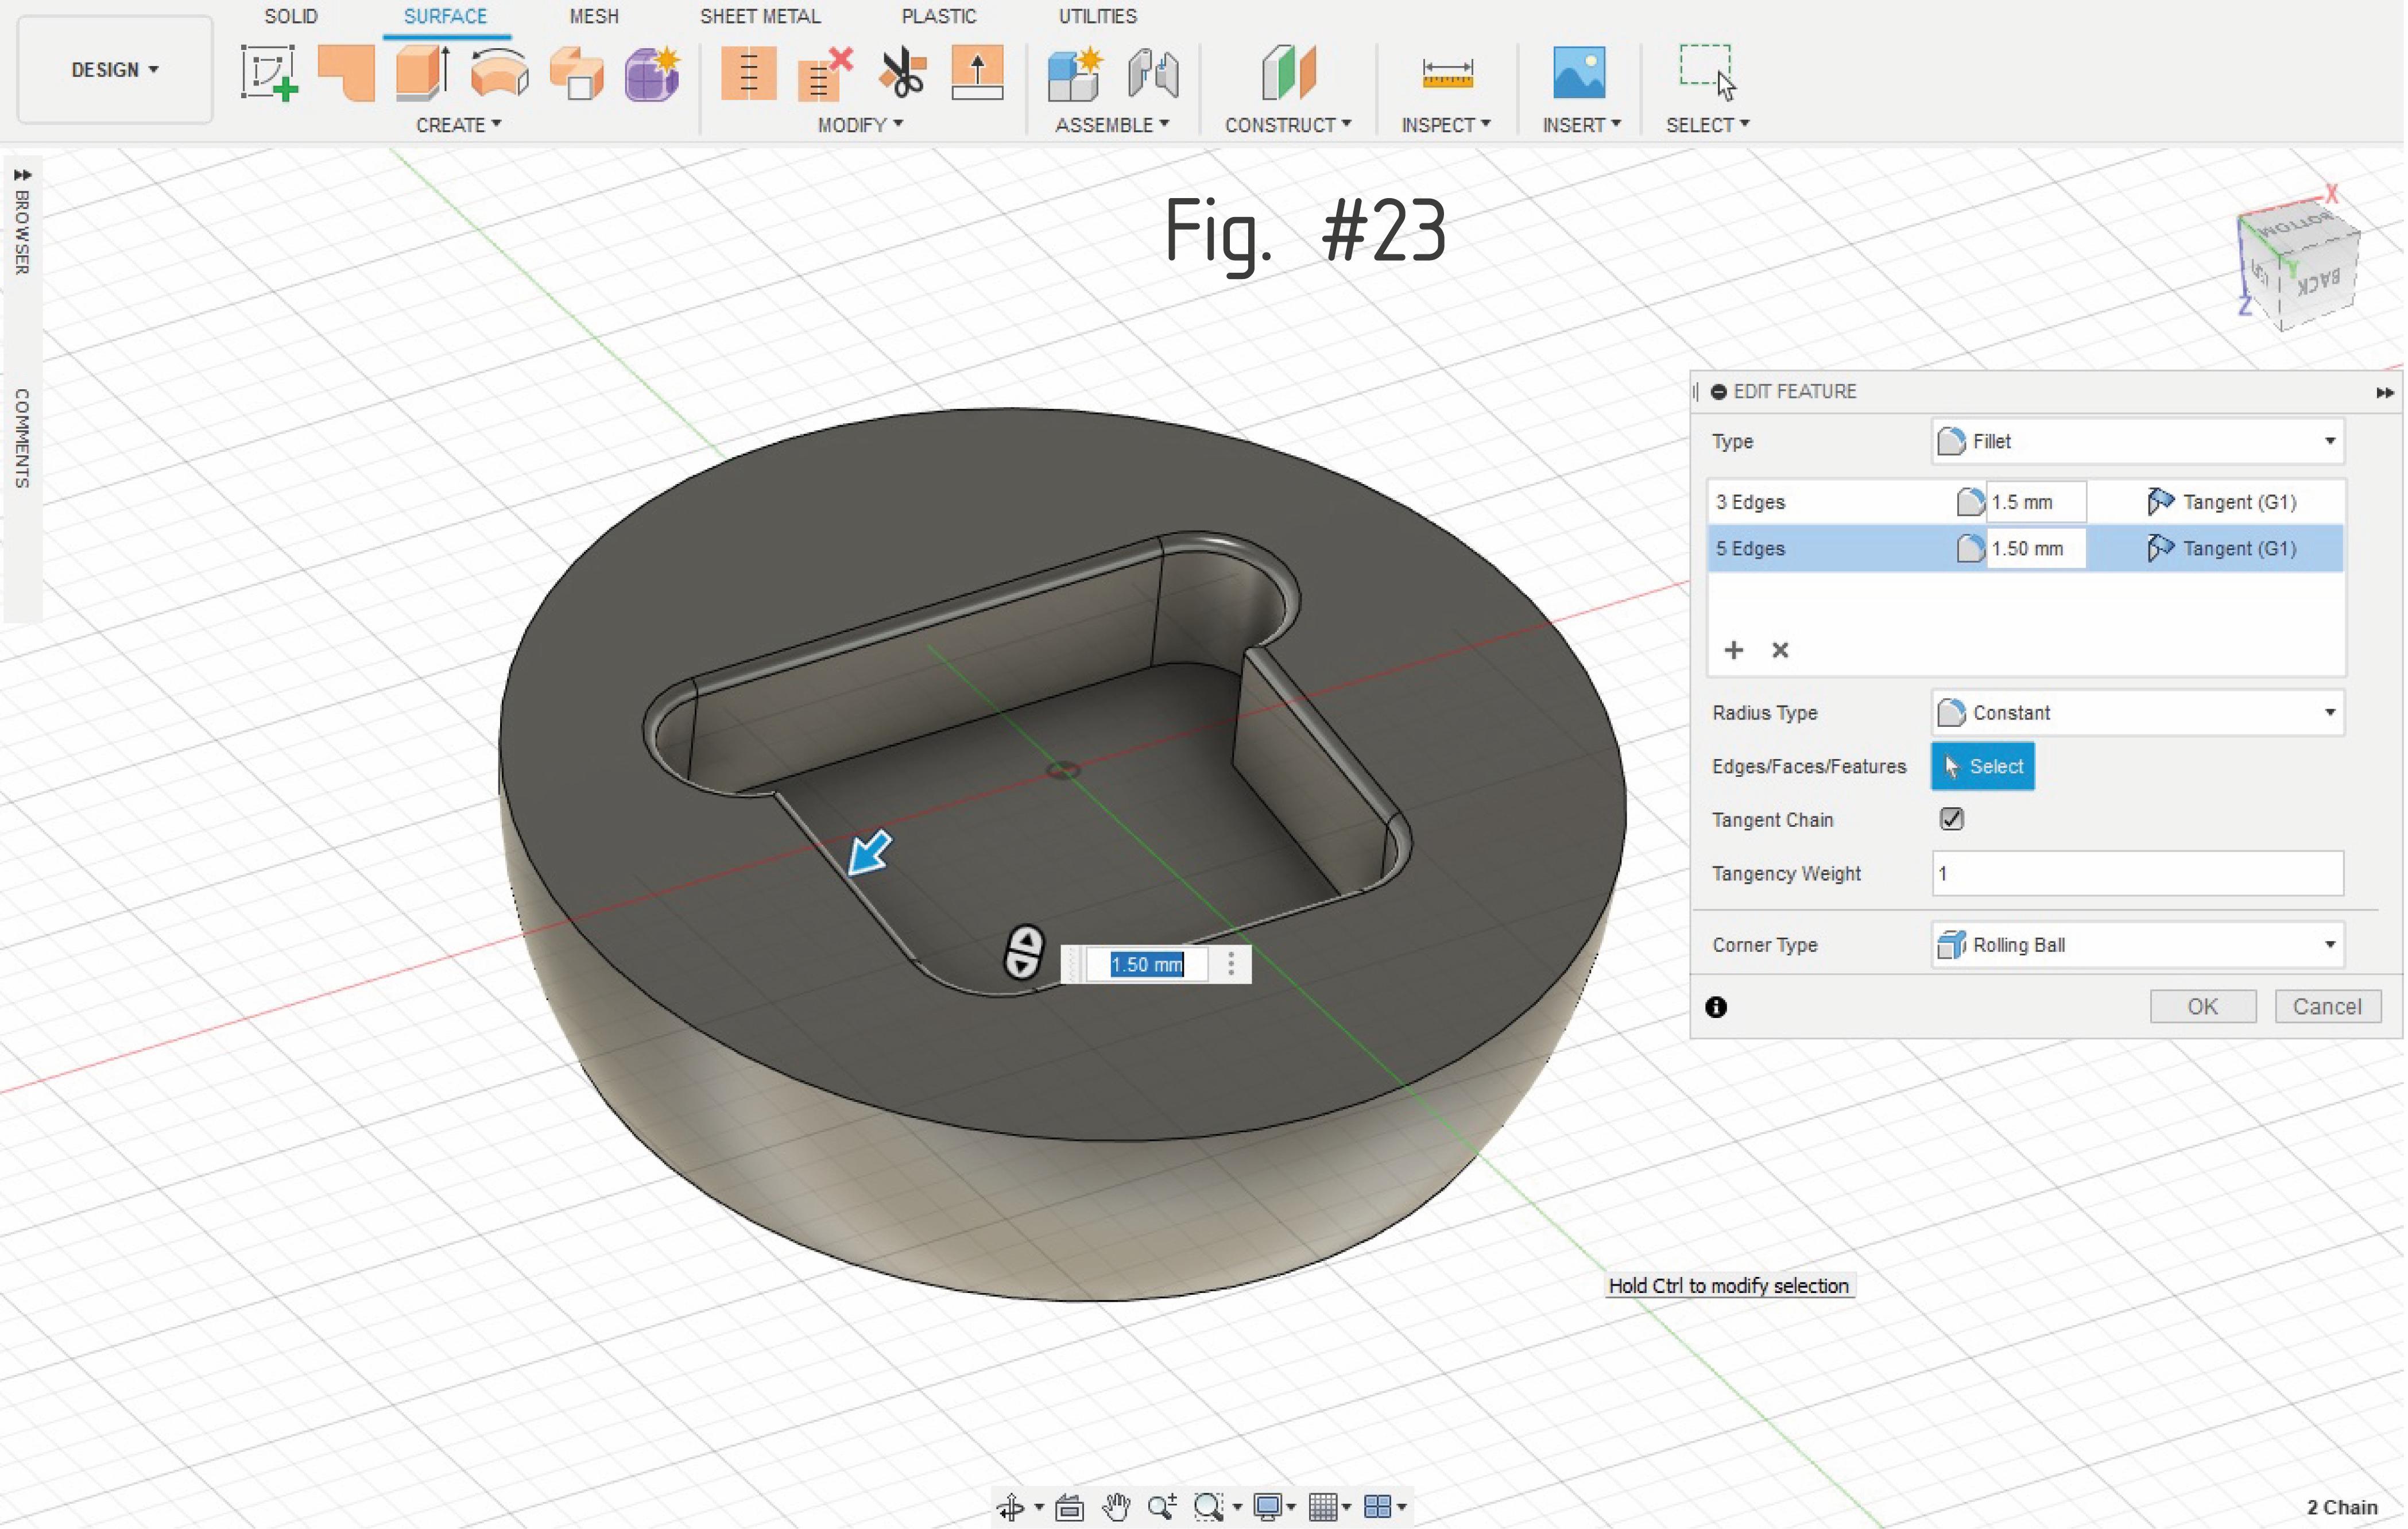
Task: Remove the selected fillet edge set
Action: click(x=1780, y=650)
